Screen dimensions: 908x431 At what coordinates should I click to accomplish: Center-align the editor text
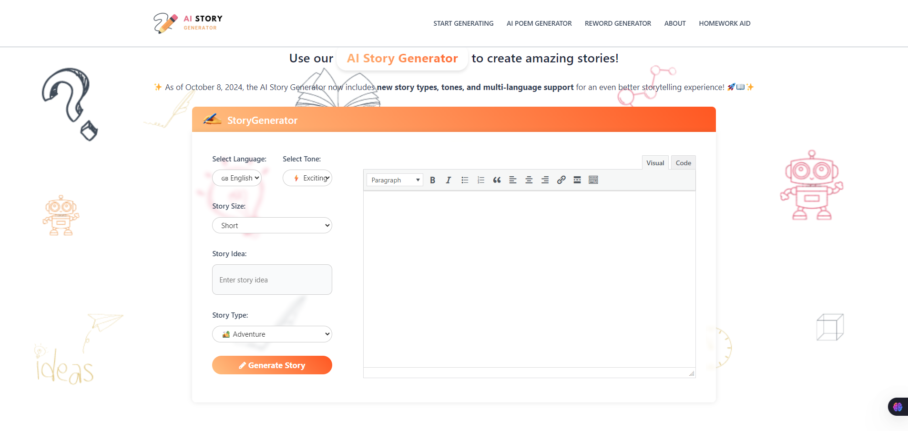(x=529, y=180)
